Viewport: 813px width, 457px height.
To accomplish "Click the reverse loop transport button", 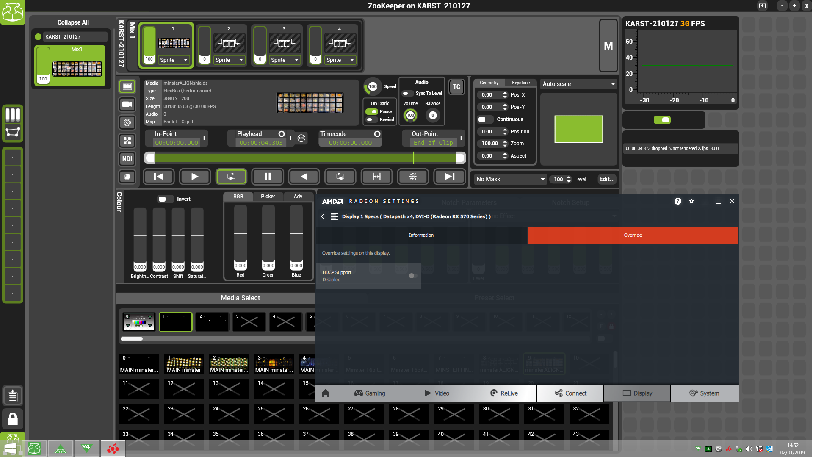I will pos(340,177).
